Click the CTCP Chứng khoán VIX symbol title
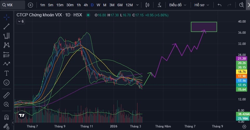 pos(49,15)
